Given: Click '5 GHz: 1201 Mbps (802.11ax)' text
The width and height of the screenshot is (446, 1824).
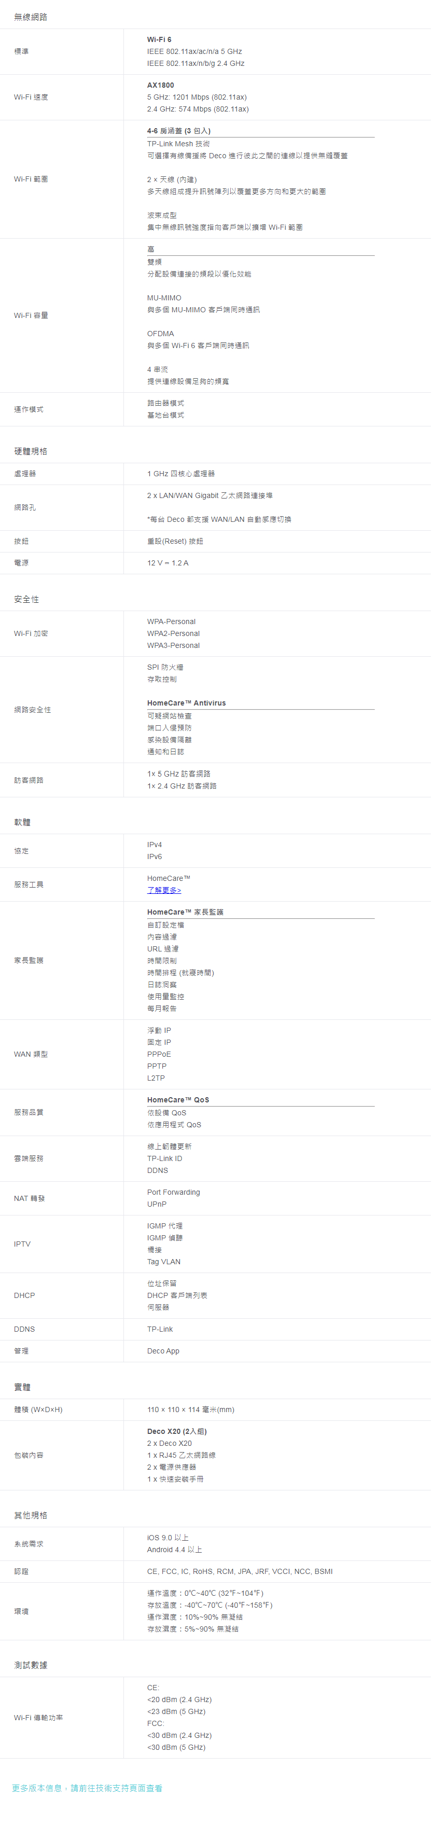Looking at the screenshot, I should click(x=197, y=97).
